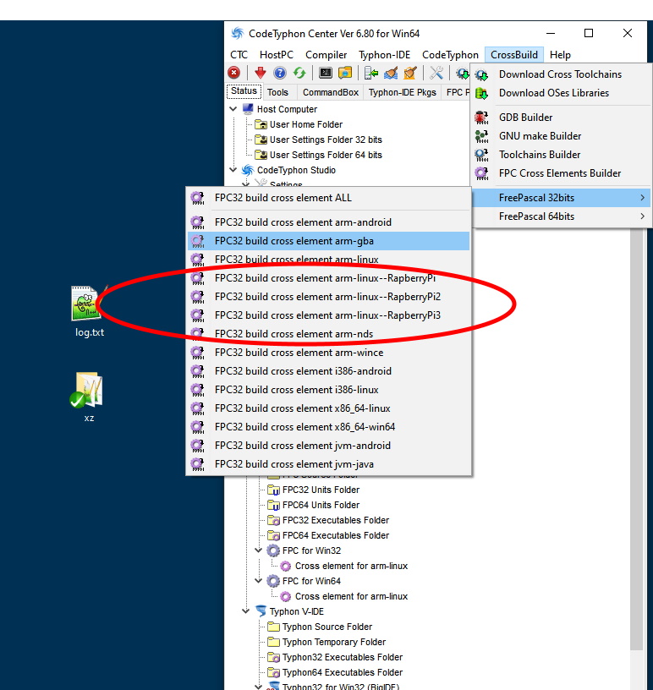This screenshot has height=690, width=653.
Task: Click the vertical scrollbar of the tree
Action: pyautogui.click(x=637, y=440)
